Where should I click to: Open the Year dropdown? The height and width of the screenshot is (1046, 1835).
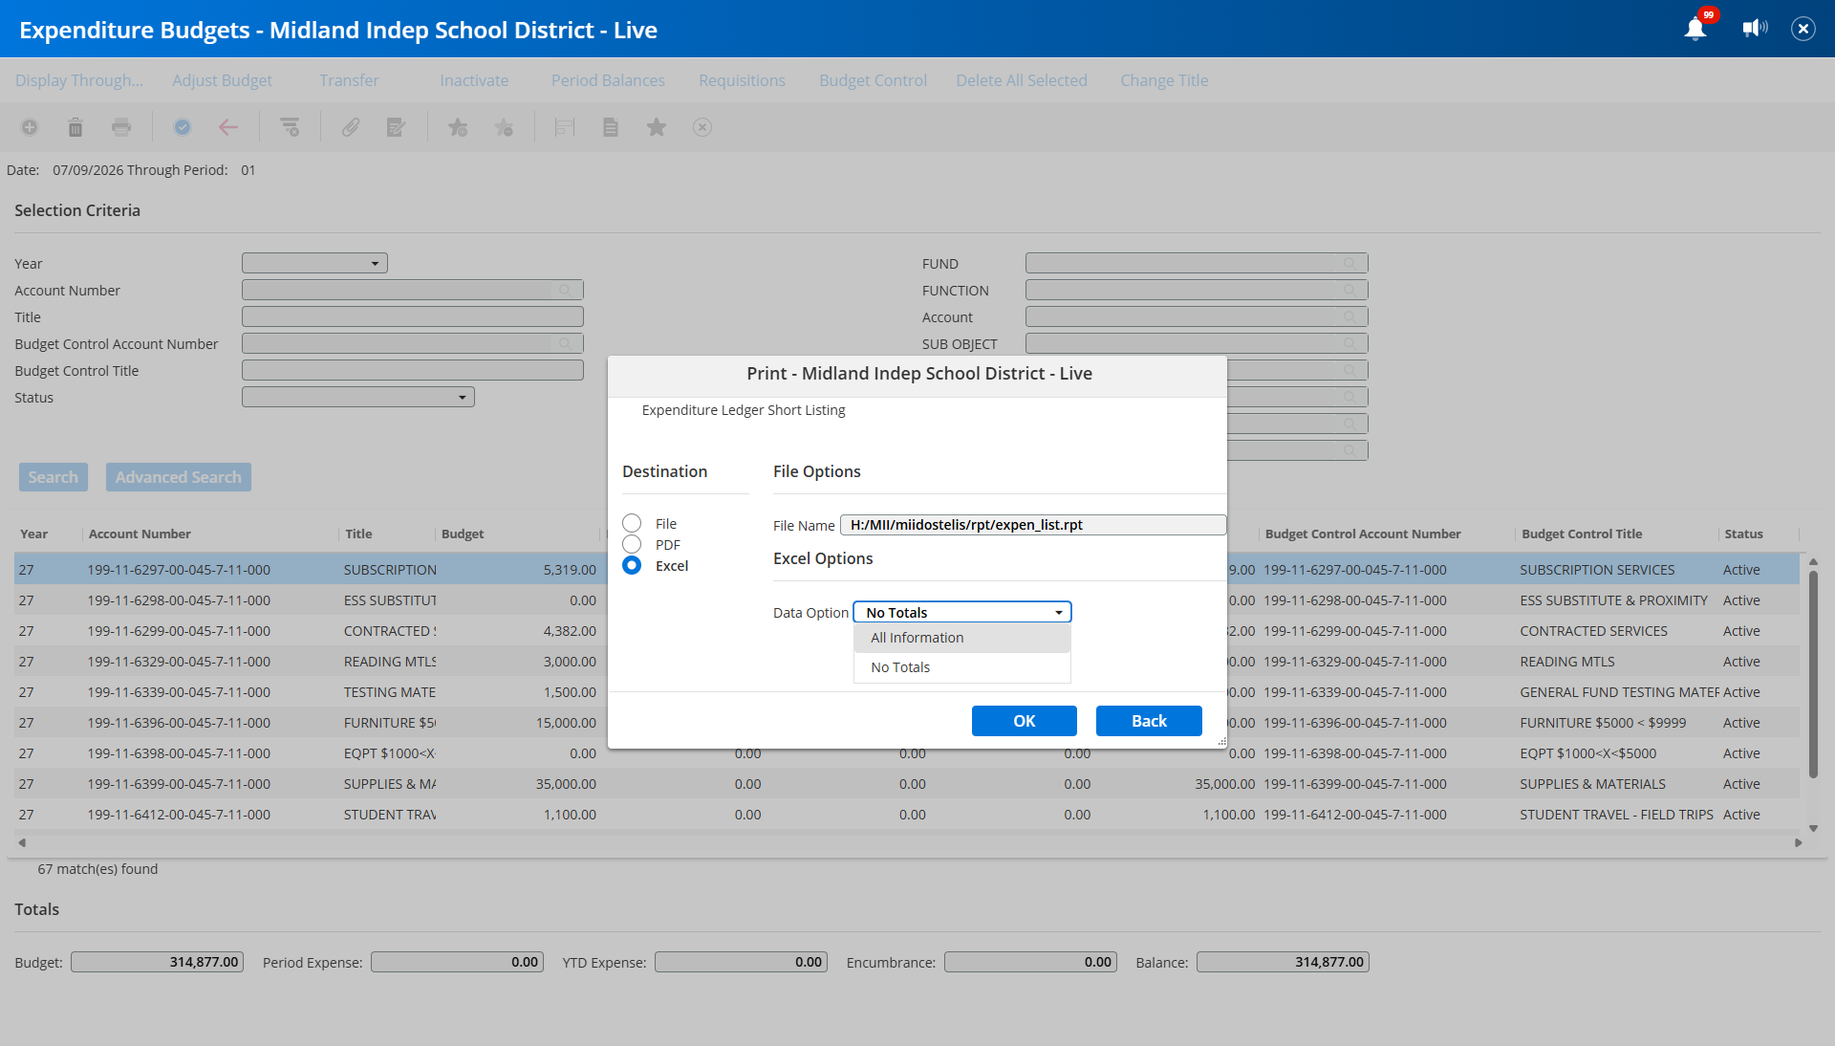[x=314, y=263]
